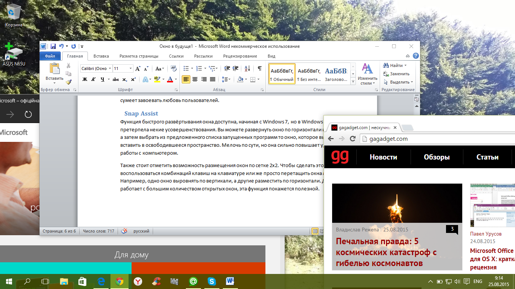
Task: Reload the page in the Chrome window
Action: tap(353, 138)
